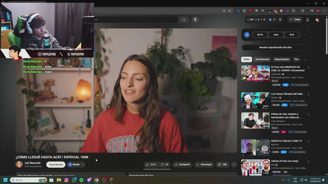The width and height of the screenshot is (328, 184).
Task: Open Windows Start menu
Action: [x=5, y=180]
